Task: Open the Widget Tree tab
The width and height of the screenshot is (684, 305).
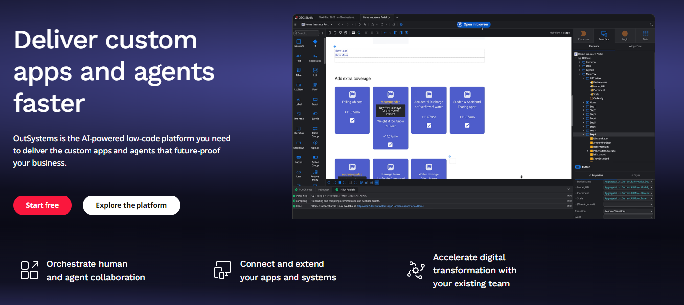Action: 635,46
